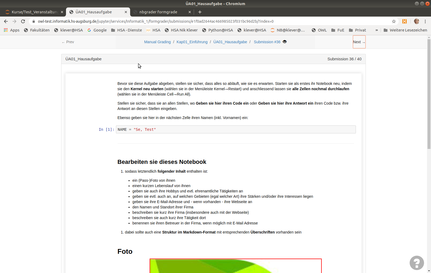Open the Kap01_Einführung breadcrumb link
431x273 pixels.
point(192,42)
